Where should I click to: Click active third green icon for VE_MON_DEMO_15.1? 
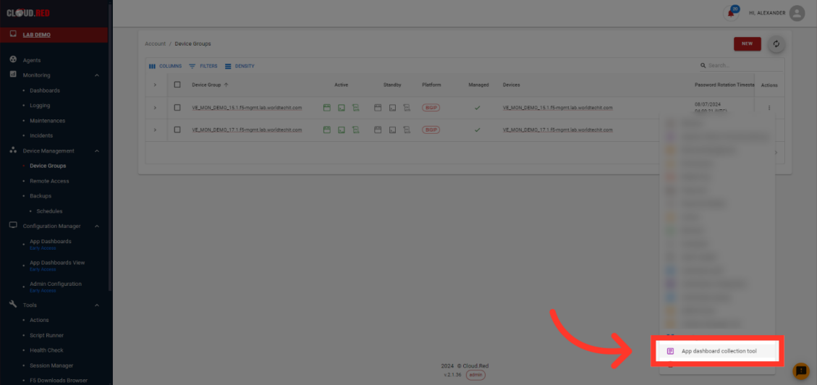356,108
